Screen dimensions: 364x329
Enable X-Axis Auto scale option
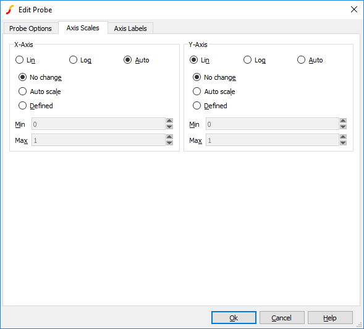(40, 92)
